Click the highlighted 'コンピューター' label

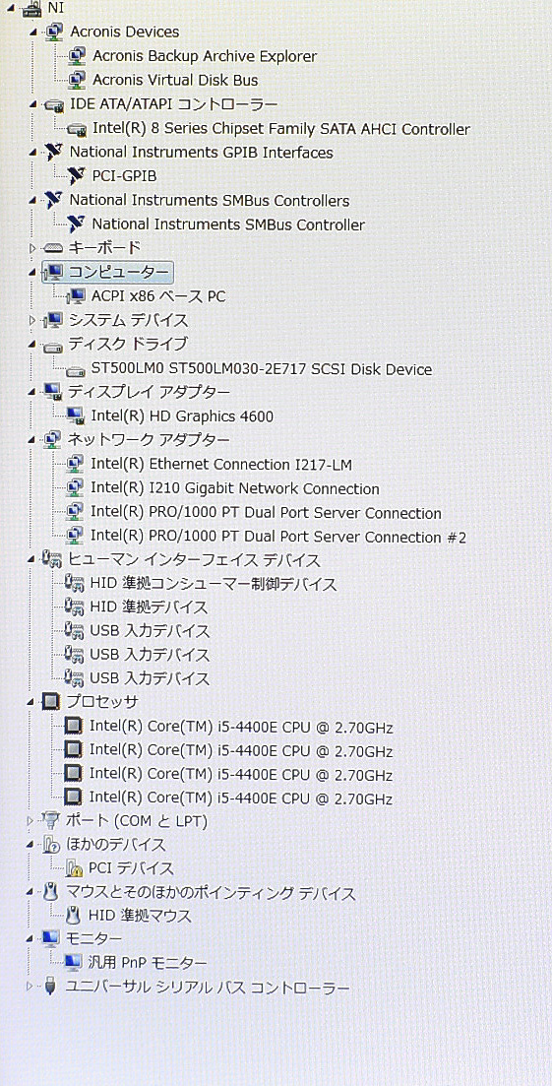pos(118,272)
